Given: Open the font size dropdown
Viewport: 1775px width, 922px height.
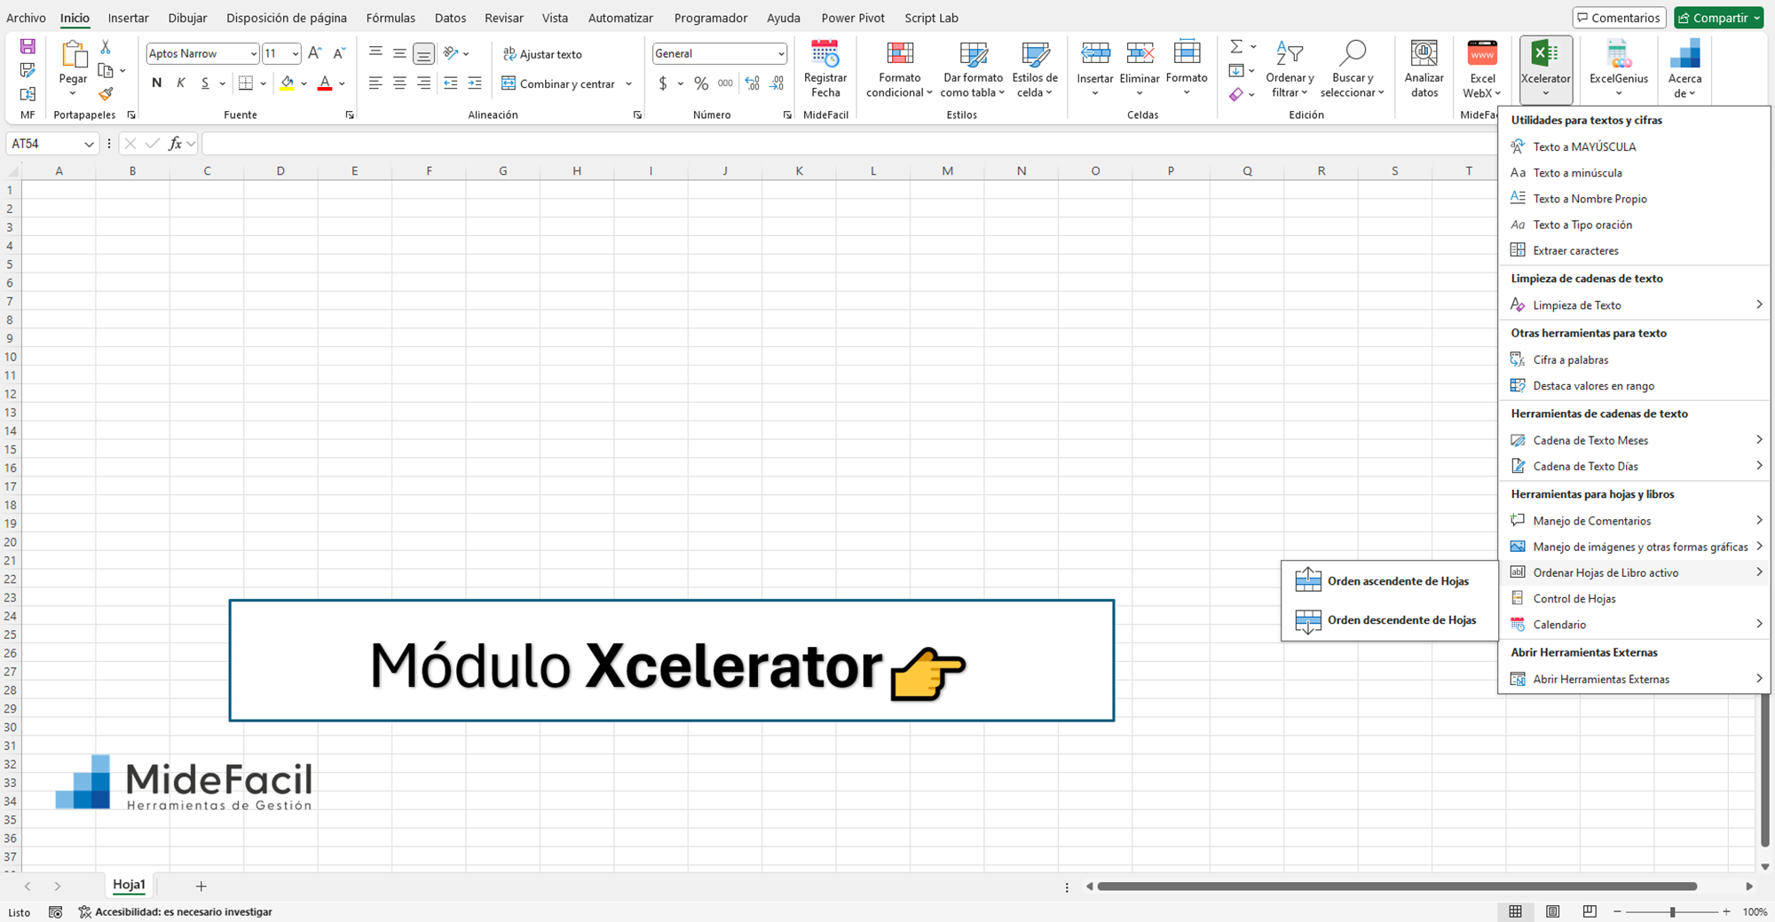Looking at the screenshot, I should (x=296, y=54).
